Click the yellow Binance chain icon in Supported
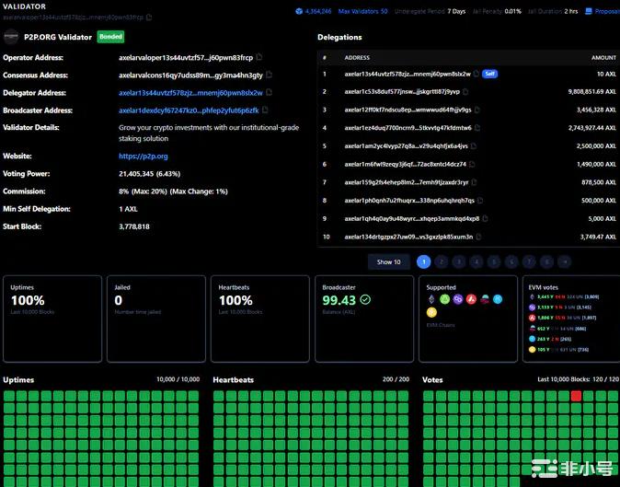 click(x=431, y=313)
